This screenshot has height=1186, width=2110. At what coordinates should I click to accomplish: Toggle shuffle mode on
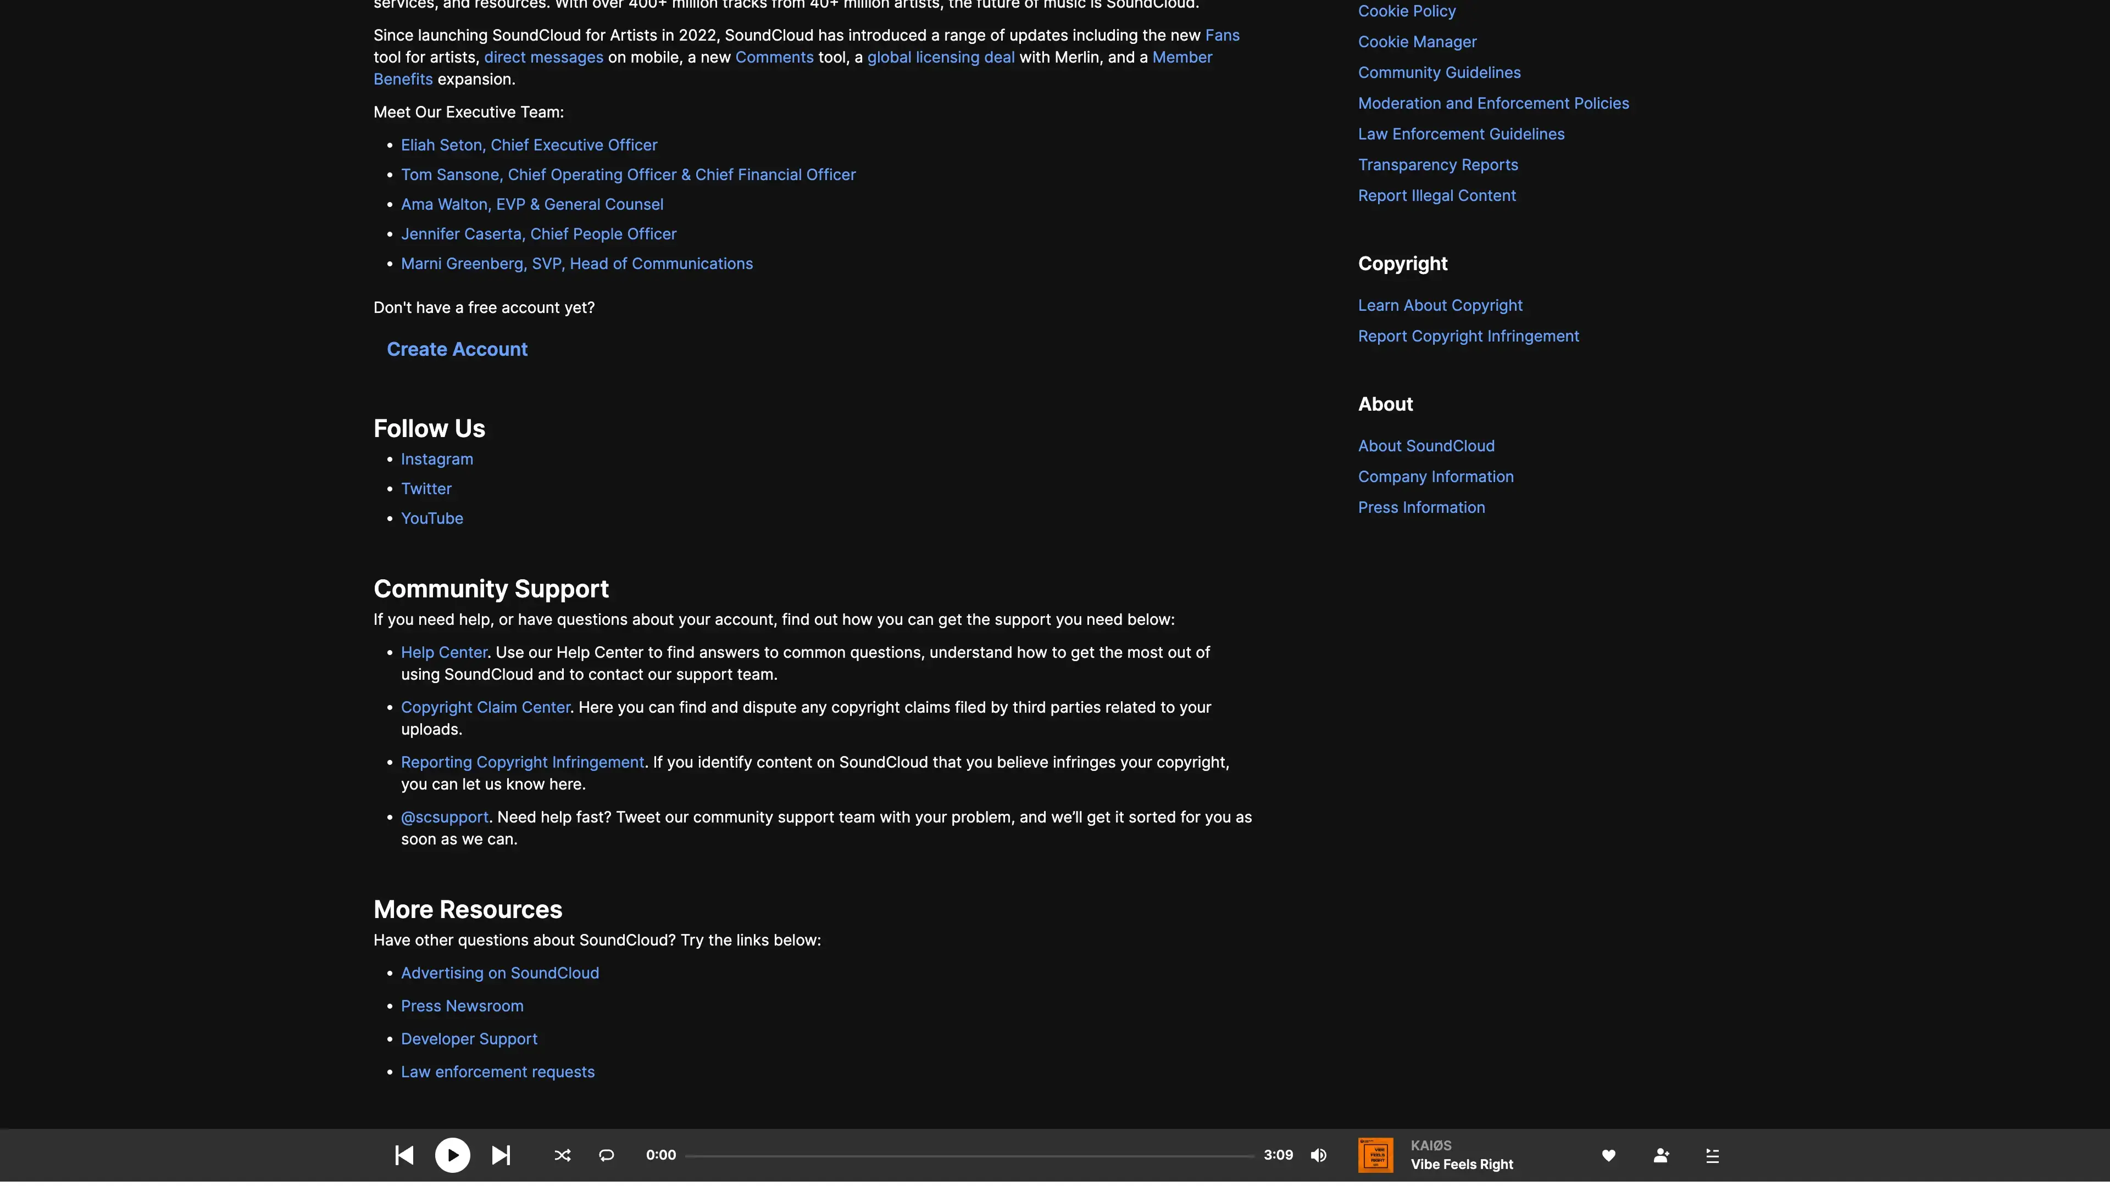point(562,1155)
